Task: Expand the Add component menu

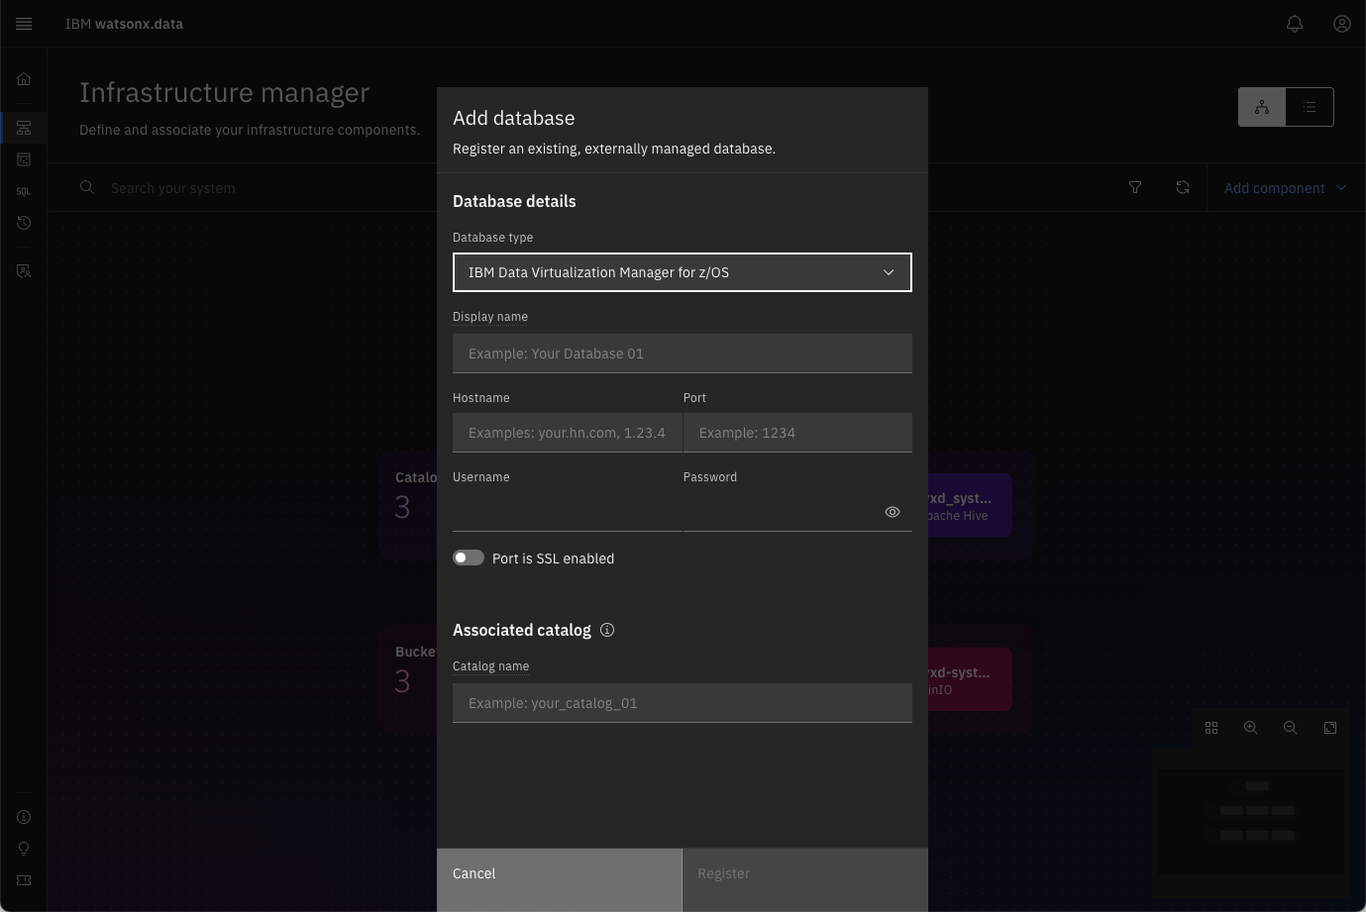Action: [x=1285, y=188]
